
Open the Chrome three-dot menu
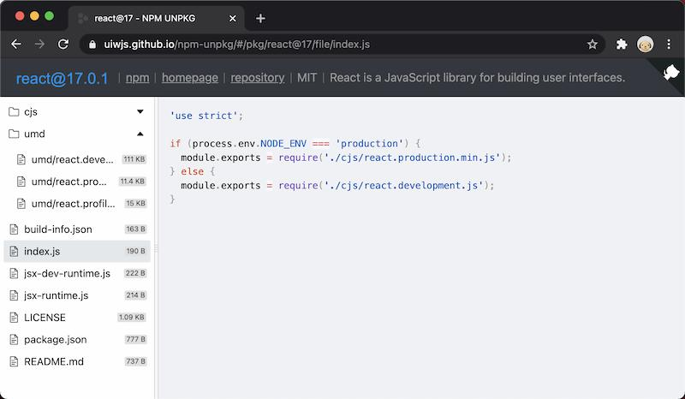pos(669,45)
